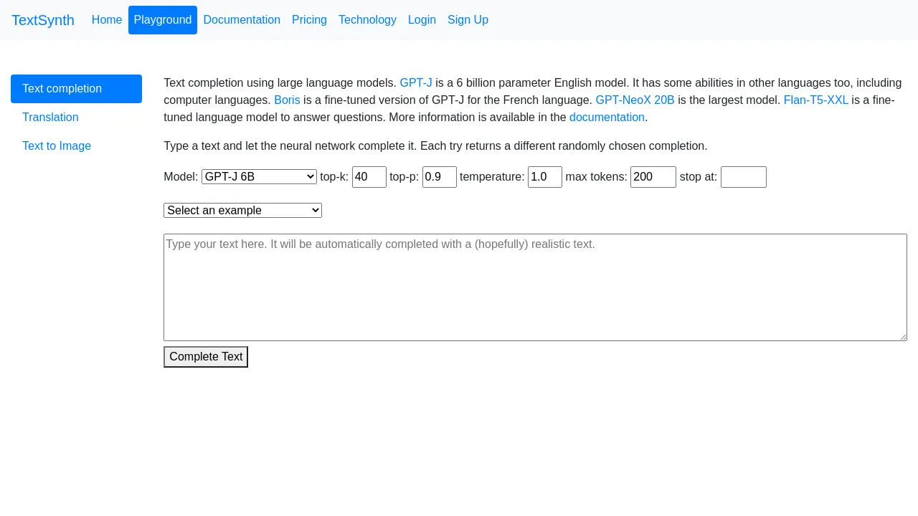Click the Login link
This screenshot has height=516, width=918.
pyautogui.click(x=422, y=20)
